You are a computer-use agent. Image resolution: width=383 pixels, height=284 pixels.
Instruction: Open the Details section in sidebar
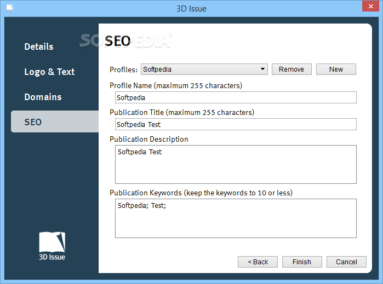coord(39,47)
